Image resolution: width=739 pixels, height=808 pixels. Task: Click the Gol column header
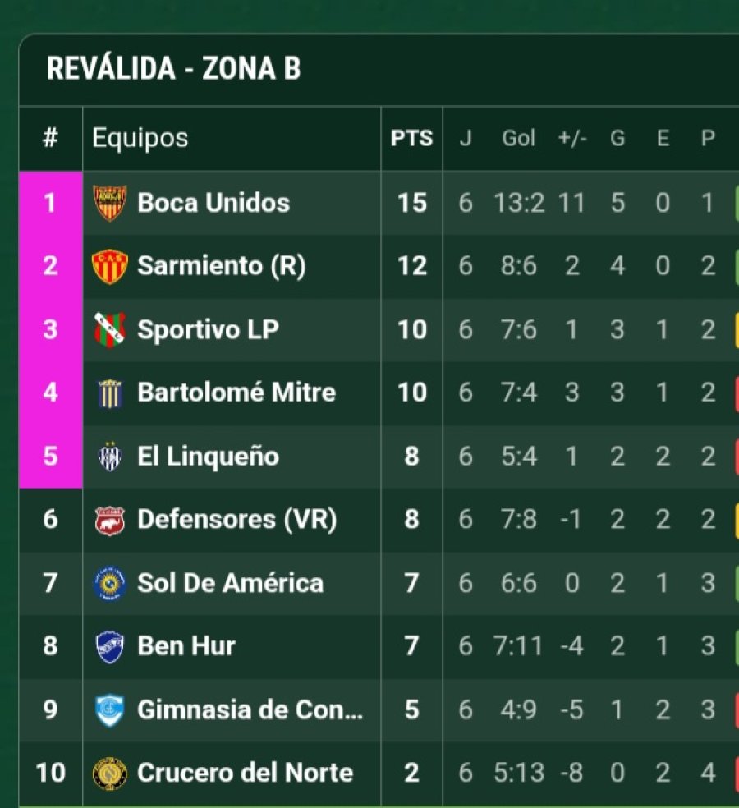[518, 139]
